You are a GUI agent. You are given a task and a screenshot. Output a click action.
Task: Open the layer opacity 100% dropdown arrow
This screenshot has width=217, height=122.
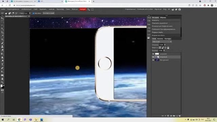coord(165,45)
